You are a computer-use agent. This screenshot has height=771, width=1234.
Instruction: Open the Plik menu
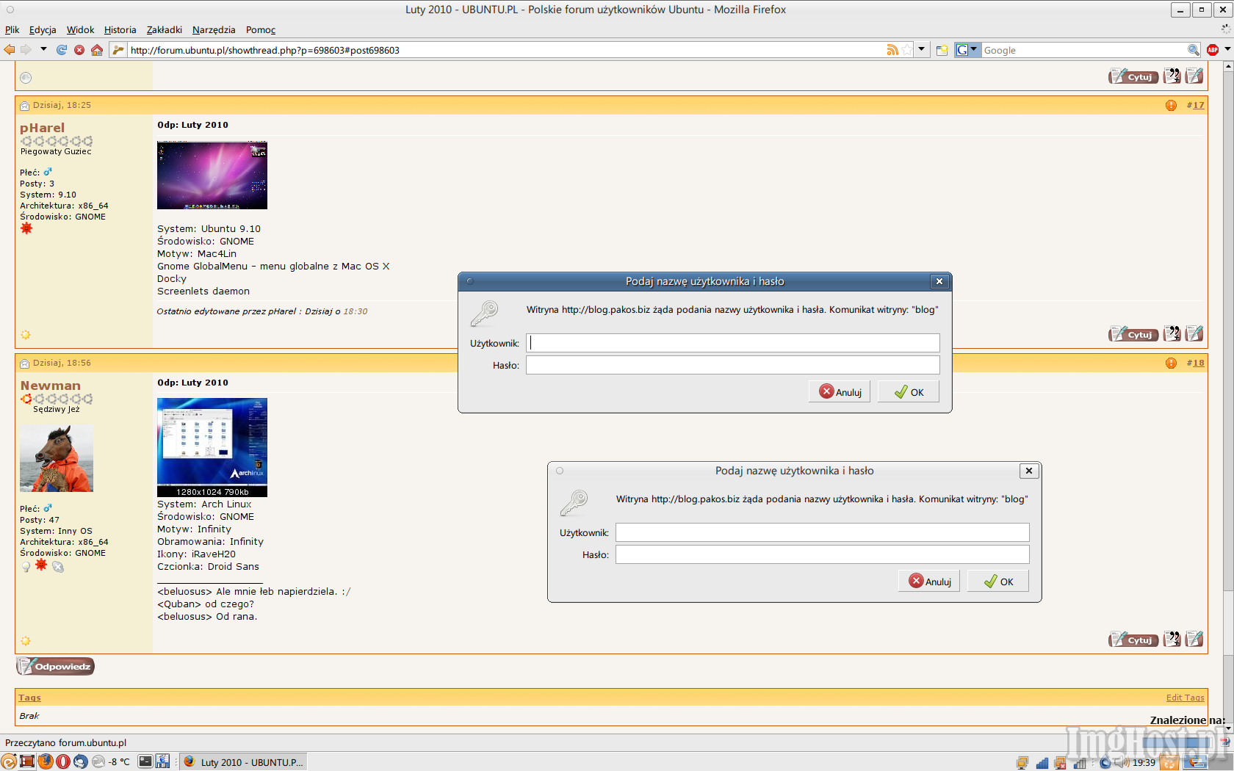(x=12, y=29)
